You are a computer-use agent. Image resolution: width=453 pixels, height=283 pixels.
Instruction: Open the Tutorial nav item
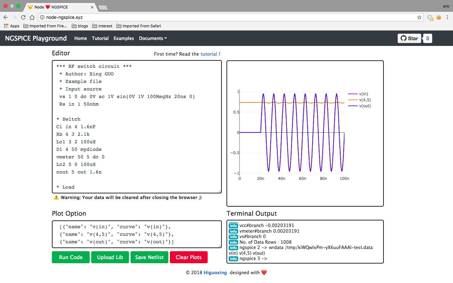100,38
